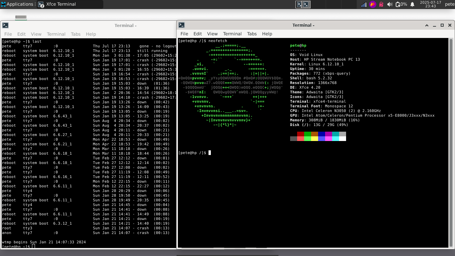
Task: Open the notification bell icon
Action: click(x=412, y=4)
